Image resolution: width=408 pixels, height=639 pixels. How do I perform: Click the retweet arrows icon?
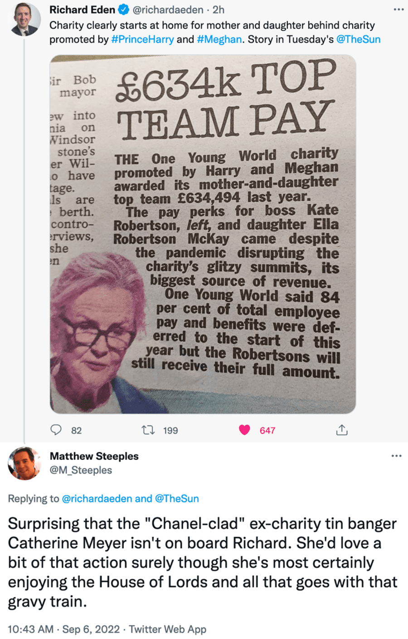[148, 430]
